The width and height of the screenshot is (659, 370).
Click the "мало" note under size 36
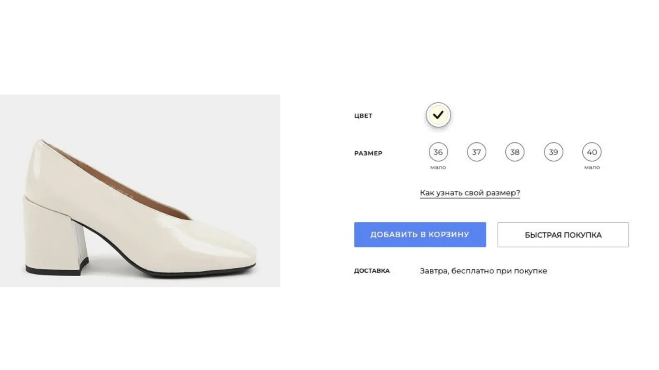tap(438, 167)
